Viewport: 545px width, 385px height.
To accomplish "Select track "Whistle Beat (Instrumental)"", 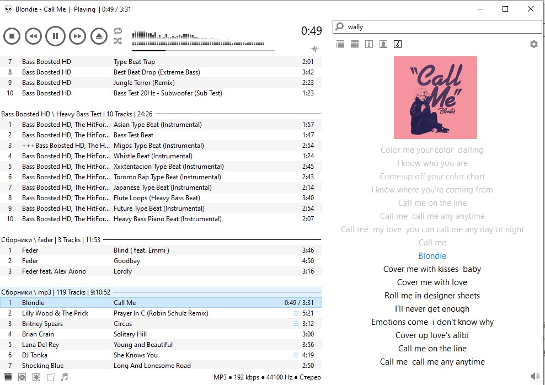I will coord(161,156).
